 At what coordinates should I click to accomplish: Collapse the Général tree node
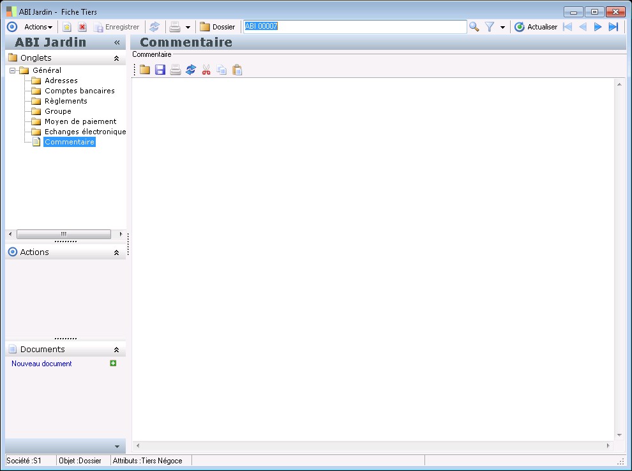click(x=13, y=70)
